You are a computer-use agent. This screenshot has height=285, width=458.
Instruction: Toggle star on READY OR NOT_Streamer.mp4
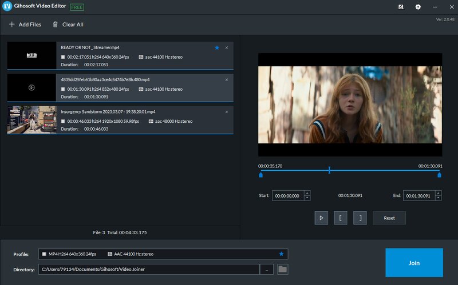pyautogui.click(x=217, y=48)
